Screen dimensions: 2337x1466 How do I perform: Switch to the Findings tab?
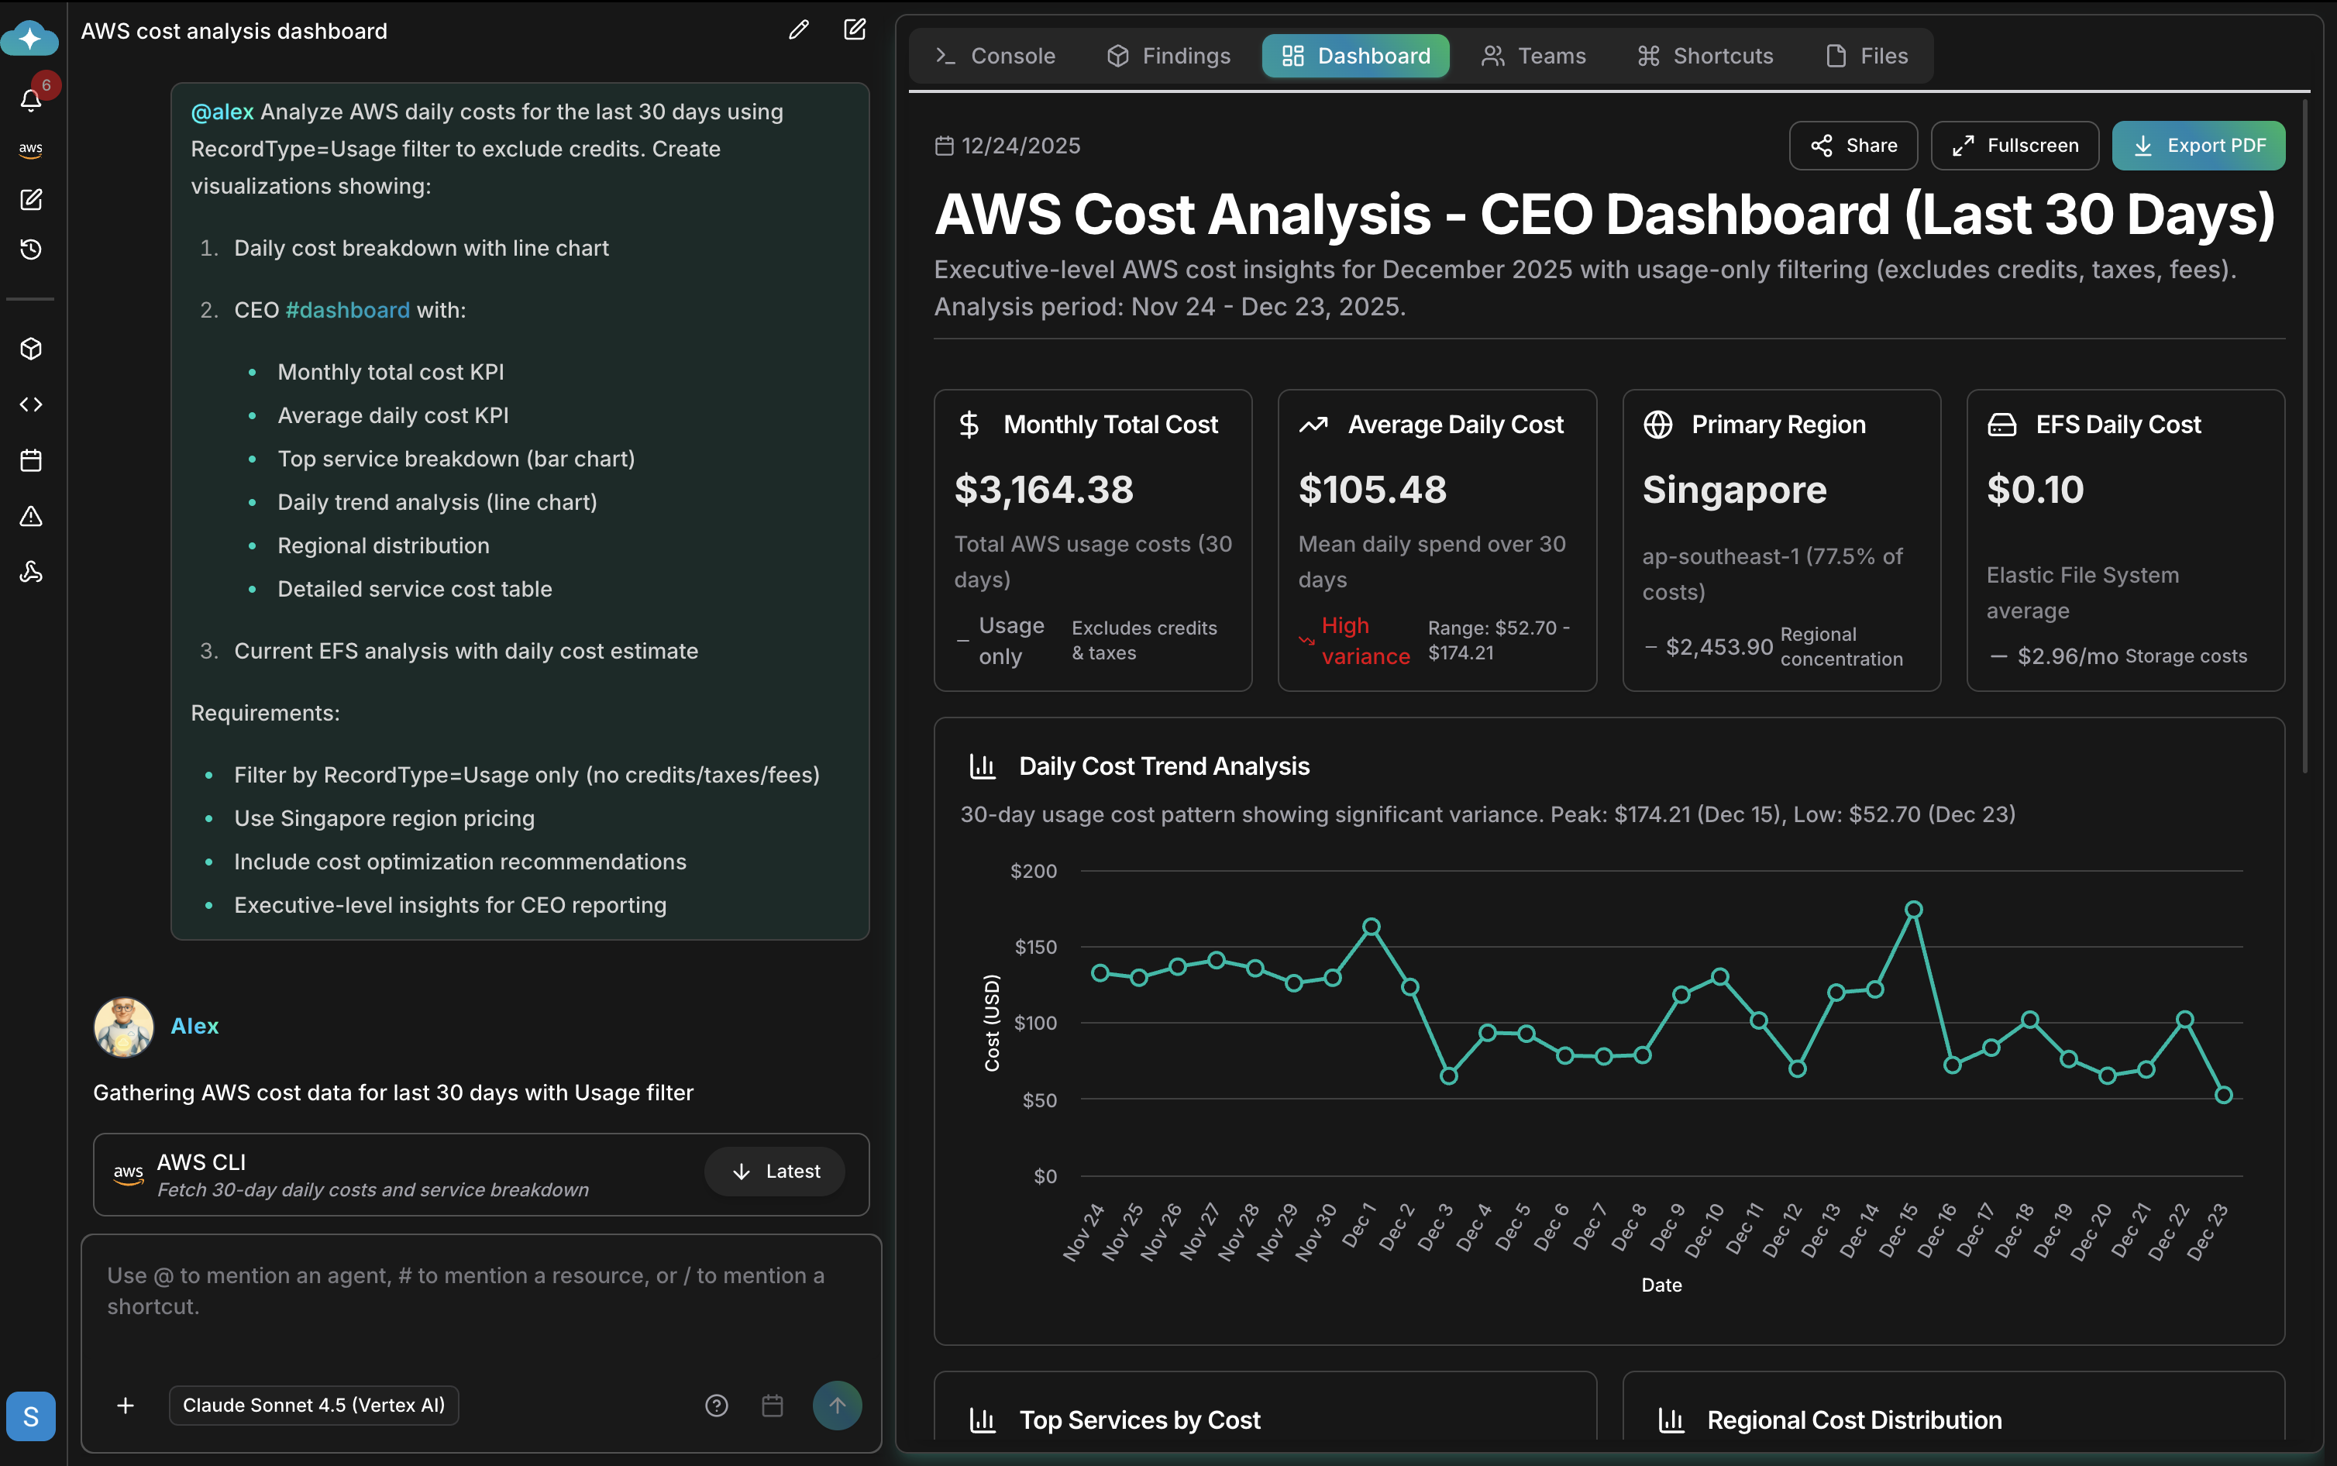(1167, 55)
